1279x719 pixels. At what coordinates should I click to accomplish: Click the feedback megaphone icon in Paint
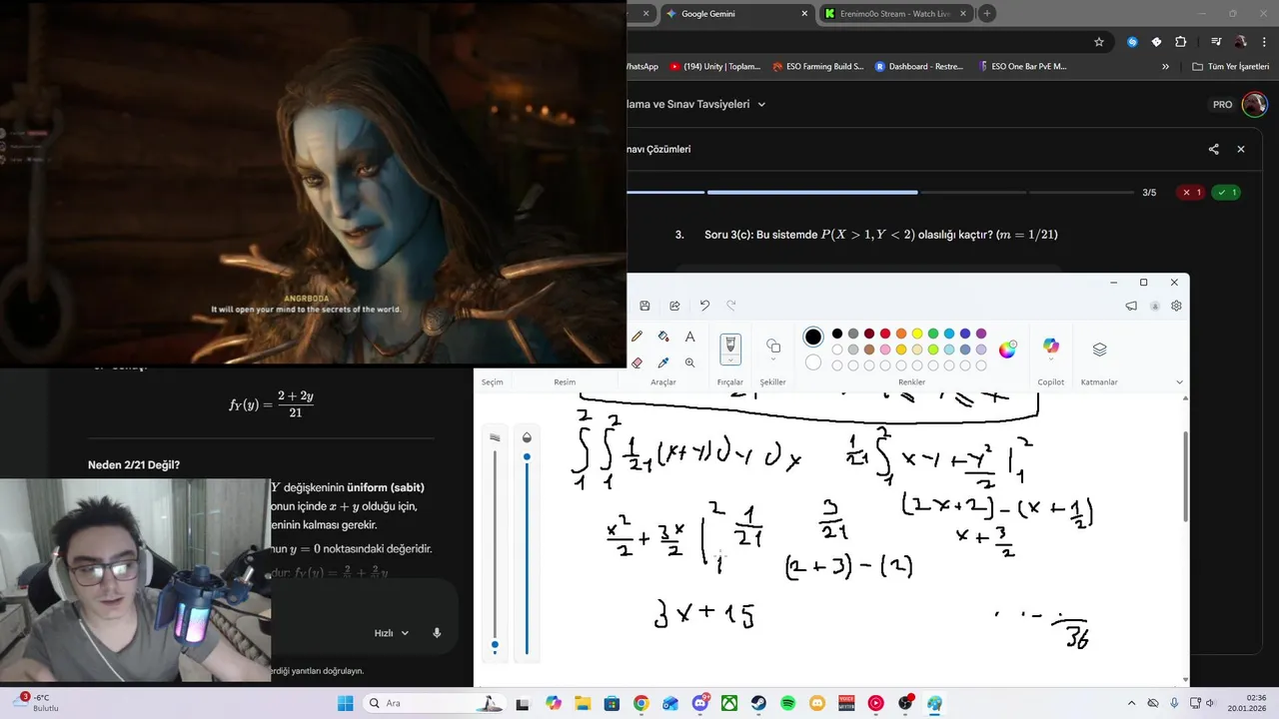click(1131, 306)
